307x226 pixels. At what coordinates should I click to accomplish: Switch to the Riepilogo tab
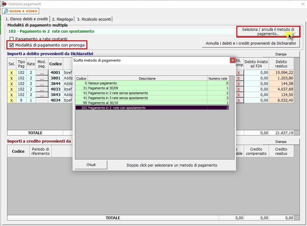coord(62,19)
